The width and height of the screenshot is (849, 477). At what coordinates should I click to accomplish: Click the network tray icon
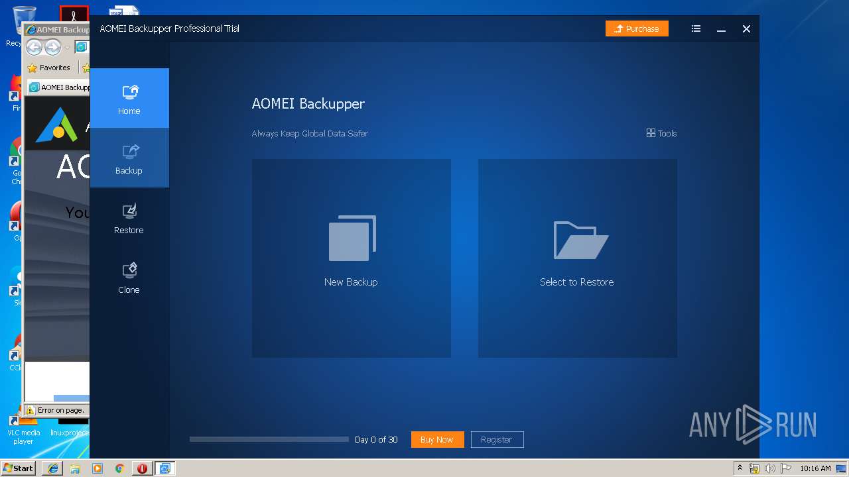pyautogui.click(x=754, y=468)
